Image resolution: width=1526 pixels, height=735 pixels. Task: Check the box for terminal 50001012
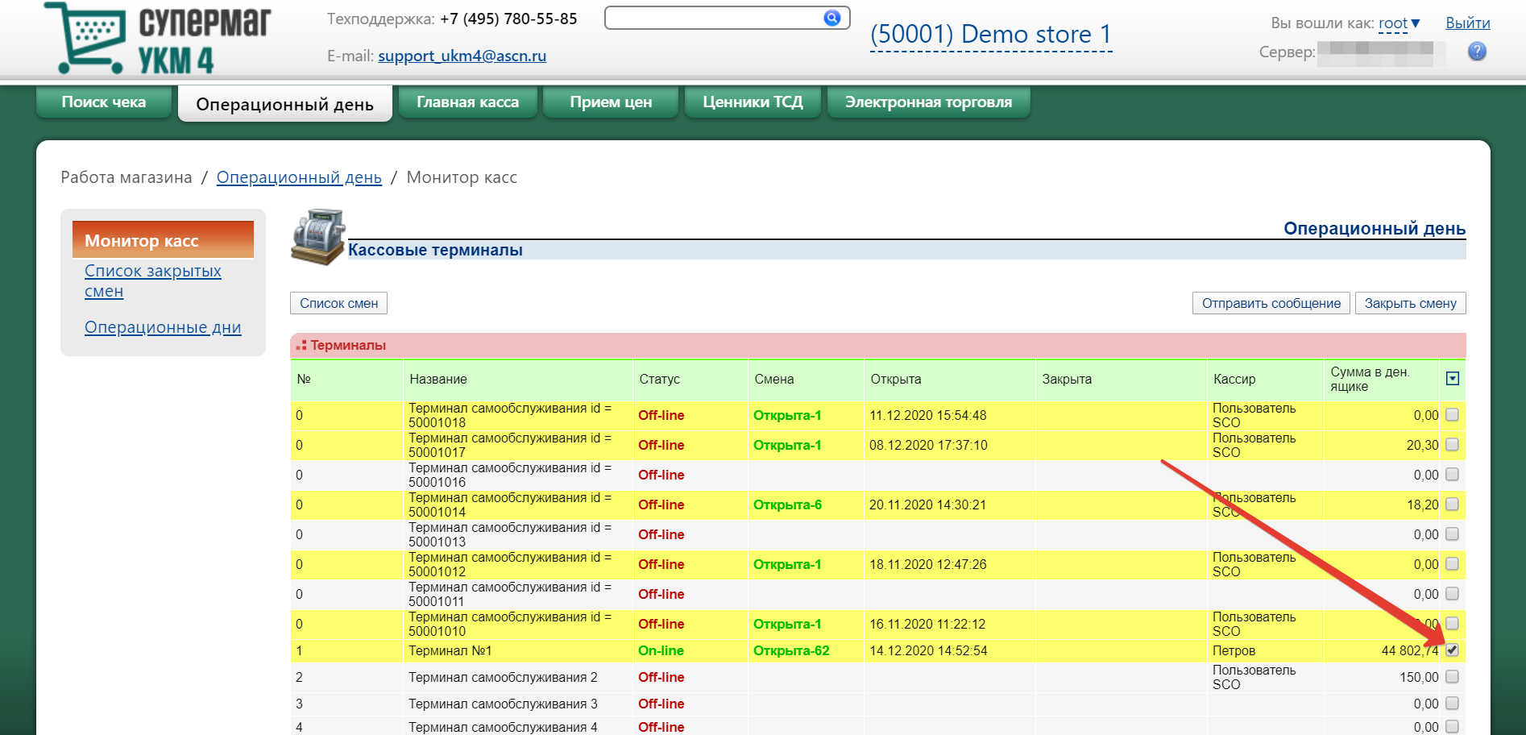[1452, 564]
